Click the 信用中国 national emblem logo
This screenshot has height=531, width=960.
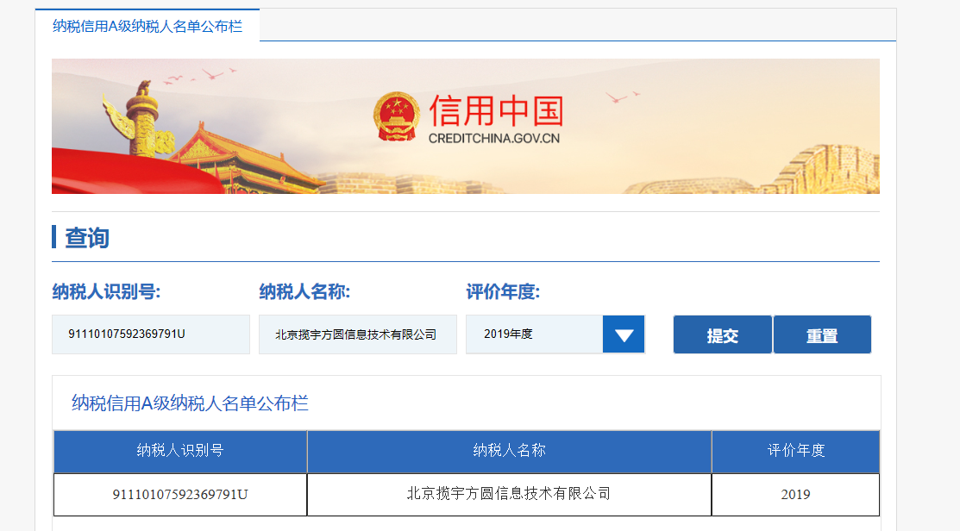[x=397, y=117]
